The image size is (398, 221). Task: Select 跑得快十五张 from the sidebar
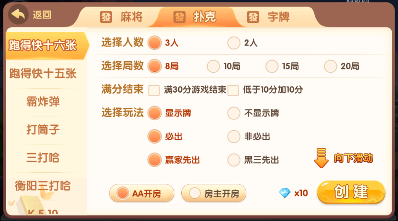pos(43,74)
